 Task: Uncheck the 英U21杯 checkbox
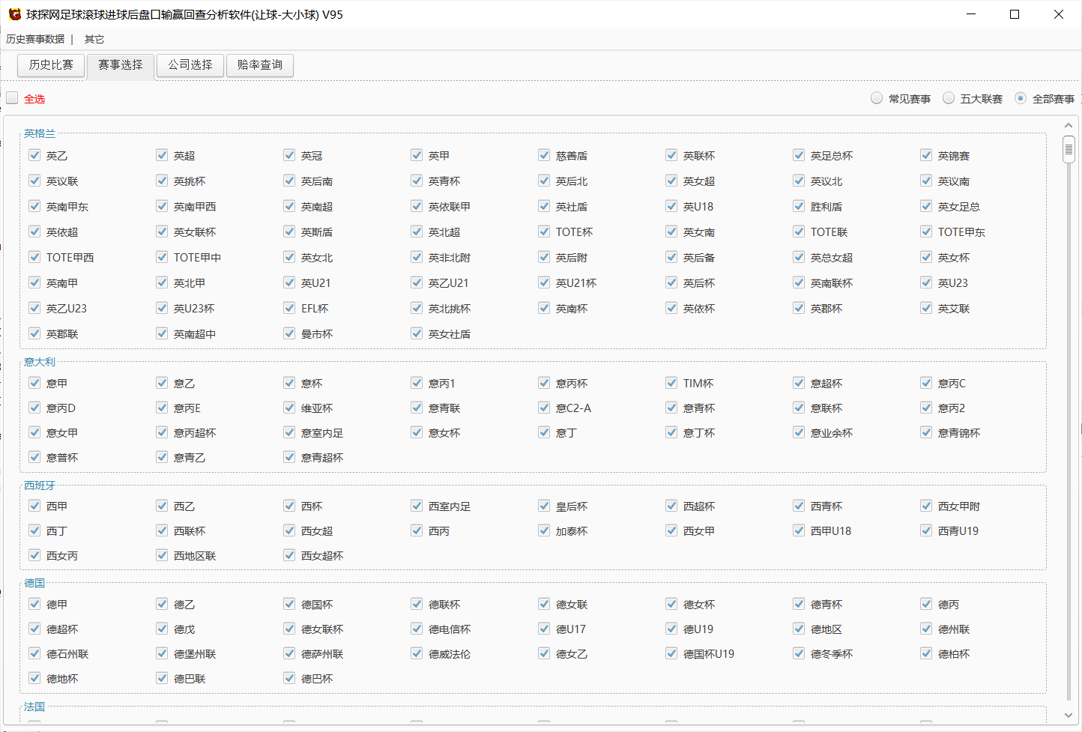(544, 282)
